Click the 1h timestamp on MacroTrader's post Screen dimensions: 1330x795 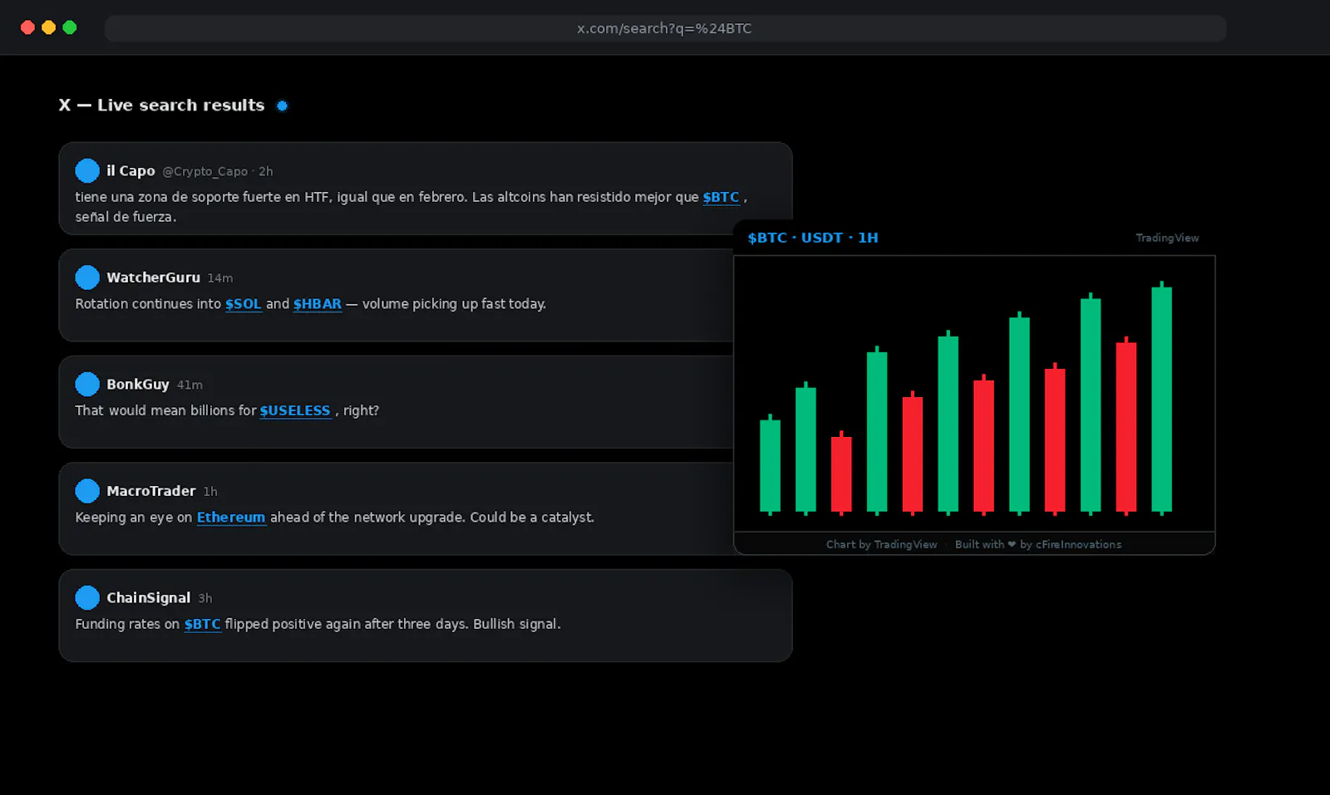[210, 492]
